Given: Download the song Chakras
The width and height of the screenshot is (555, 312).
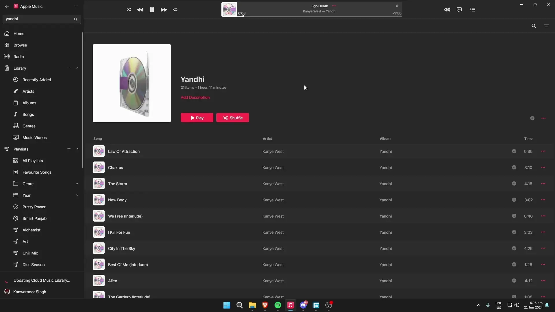Looking at the screenshot, I should pos(514,167).
